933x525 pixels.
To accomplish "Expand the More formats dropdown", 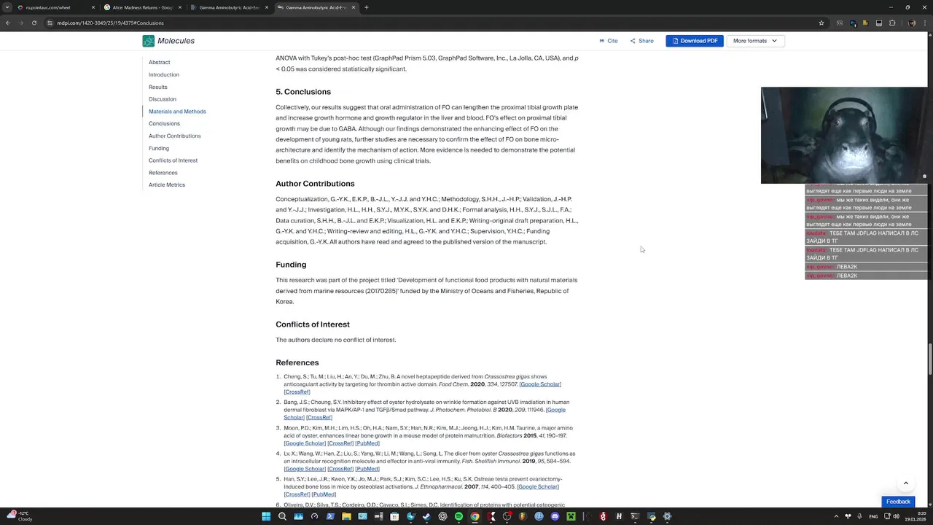I will [755, 41].
